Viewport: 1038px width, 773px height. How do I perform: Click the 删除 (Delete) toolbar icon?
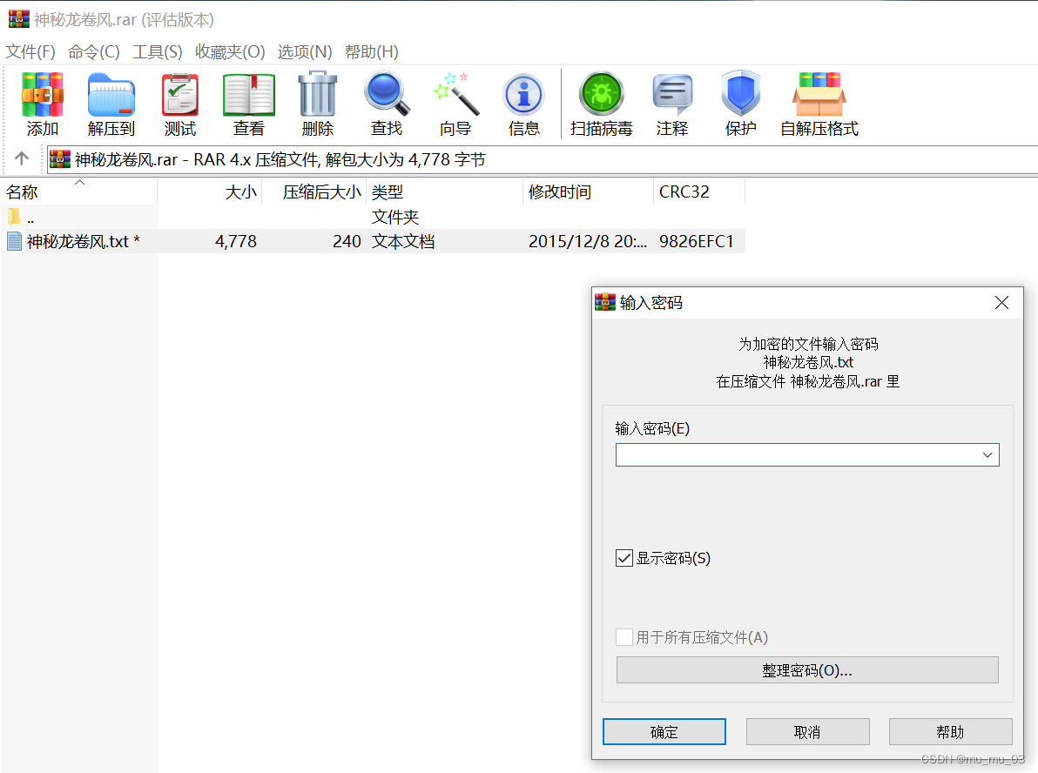point(317,102)
